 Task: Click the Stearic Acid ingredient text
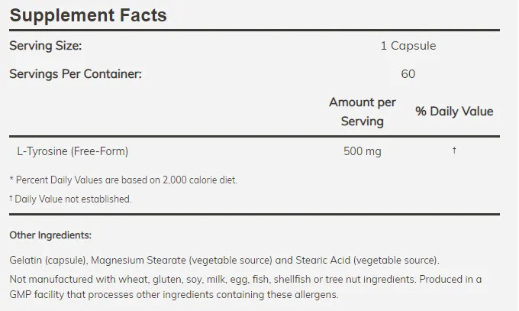point(311,260)
